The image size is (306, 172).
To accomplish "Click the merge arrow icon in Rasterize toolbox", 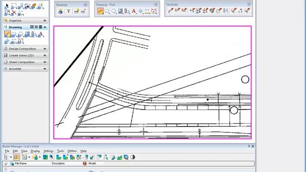I will [x=68, y=11].
